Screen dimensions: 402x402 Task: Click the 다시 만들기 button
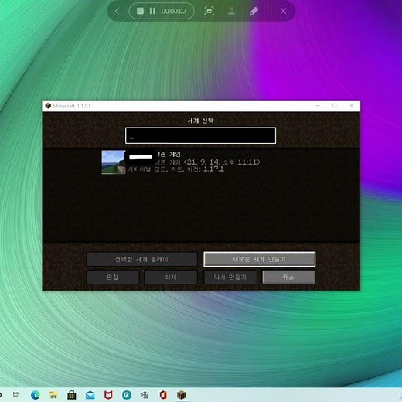pos(230,277)
